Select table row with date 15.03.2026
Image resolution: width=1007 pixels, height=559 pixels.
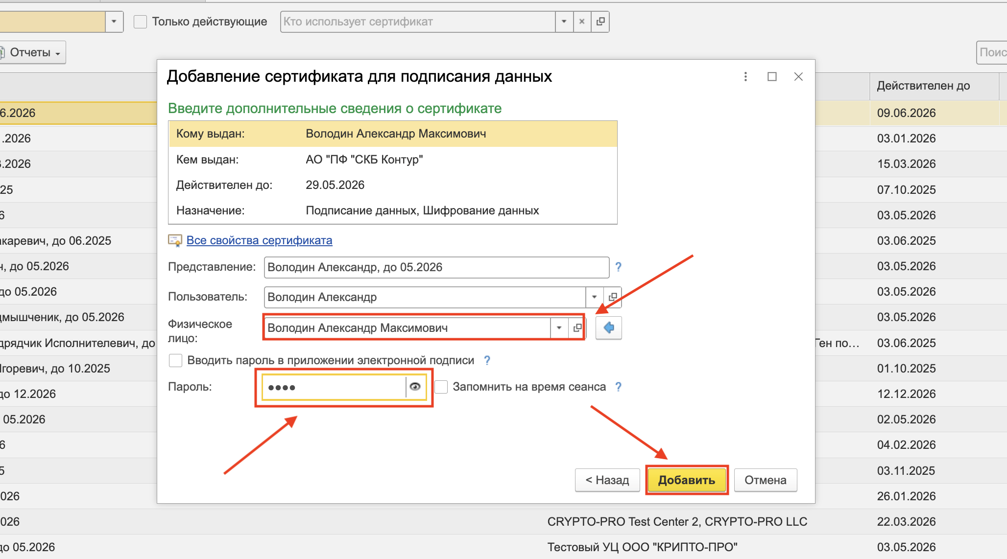906,164
